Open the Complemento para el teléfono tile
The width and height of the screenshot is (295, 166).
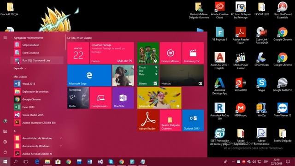click(x=100, y=98)
